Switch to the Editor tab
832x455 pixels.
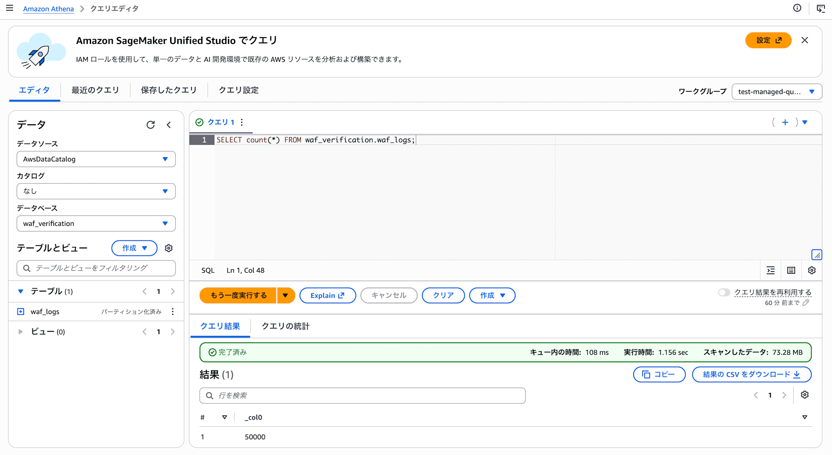click(x=35, y=90)
